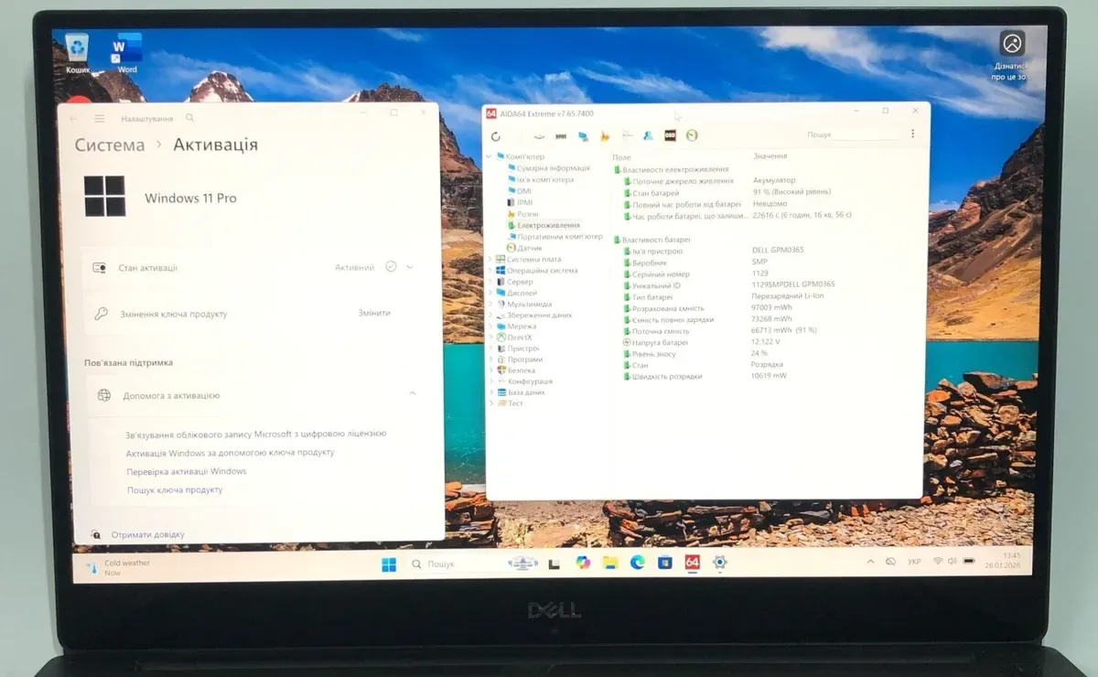Click the AIDA64 'Пошук' search field

tap(851, 135)
